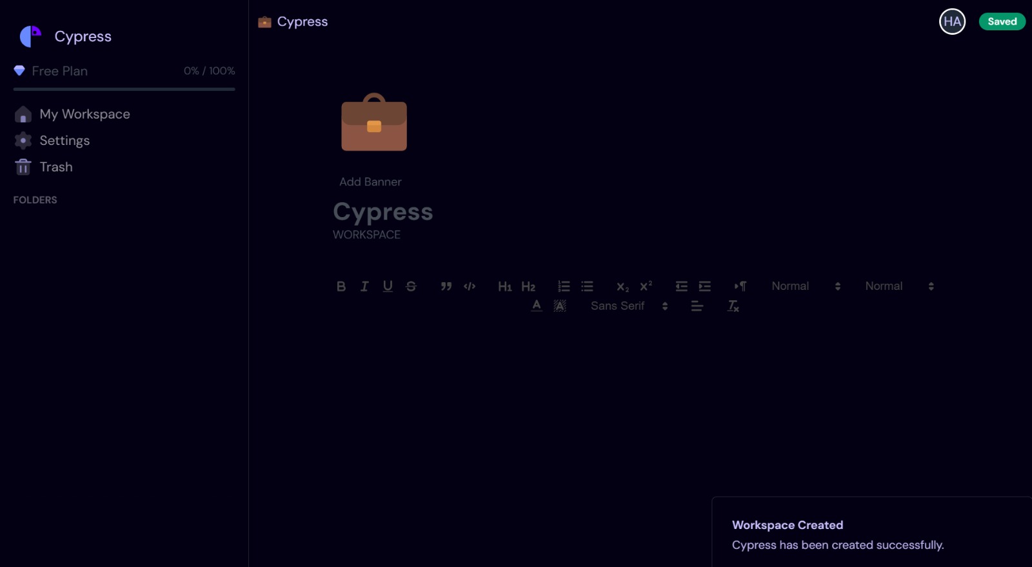Image resolution: width=1032 pixels, height=567 pixels.
Task: Click the Cypress workspace heading
Action: pyautogui.click(x=382, y=211)
